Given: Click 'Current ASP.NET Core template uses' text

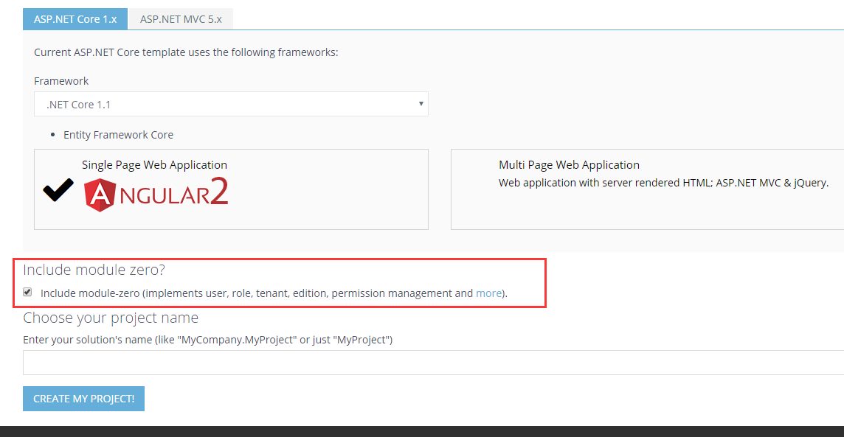Looking at the screenshot, I should click(186, 52).
